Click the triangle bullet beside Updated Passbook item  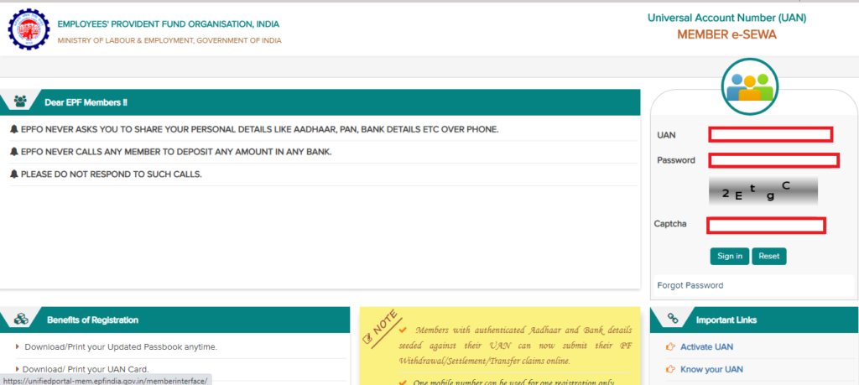pyautogui.click(x=18, y=346)
